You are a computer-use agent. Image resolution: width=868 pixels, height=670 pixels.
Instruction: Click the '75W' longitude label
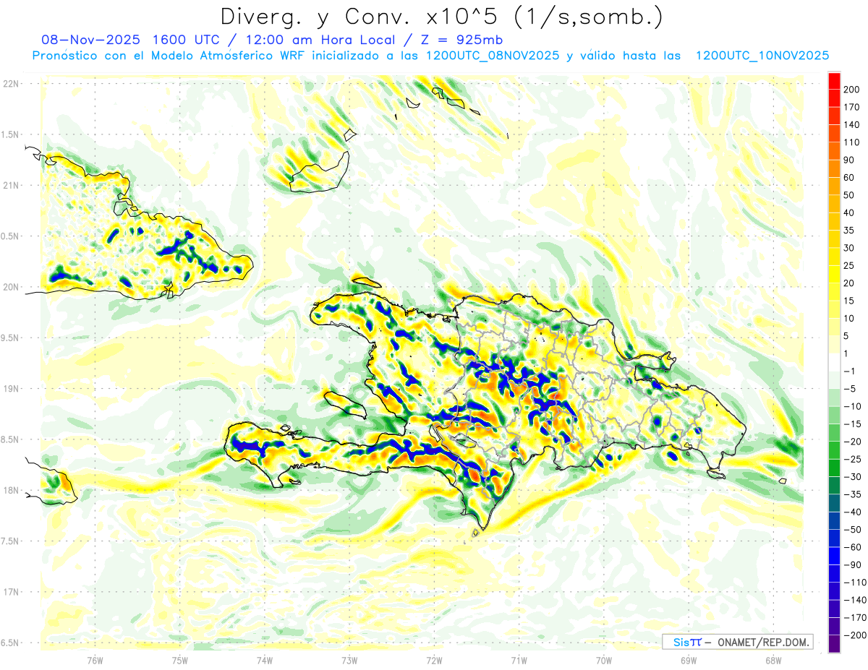pyautogui.click(x=179, y=661)
